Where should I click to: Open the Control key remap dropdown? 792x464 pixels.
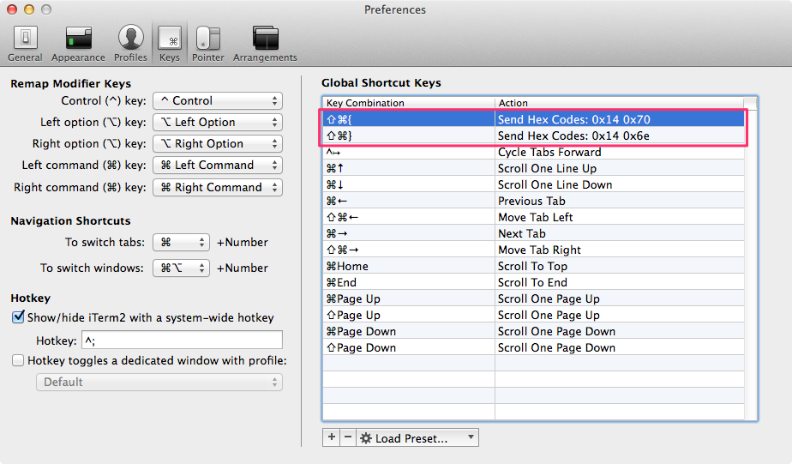click(218, 100)
